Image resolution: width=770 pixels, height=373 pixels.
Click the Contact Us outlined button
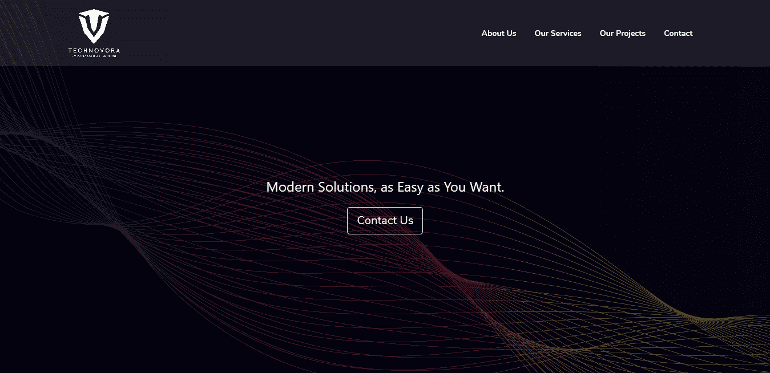tap(385, 220)
